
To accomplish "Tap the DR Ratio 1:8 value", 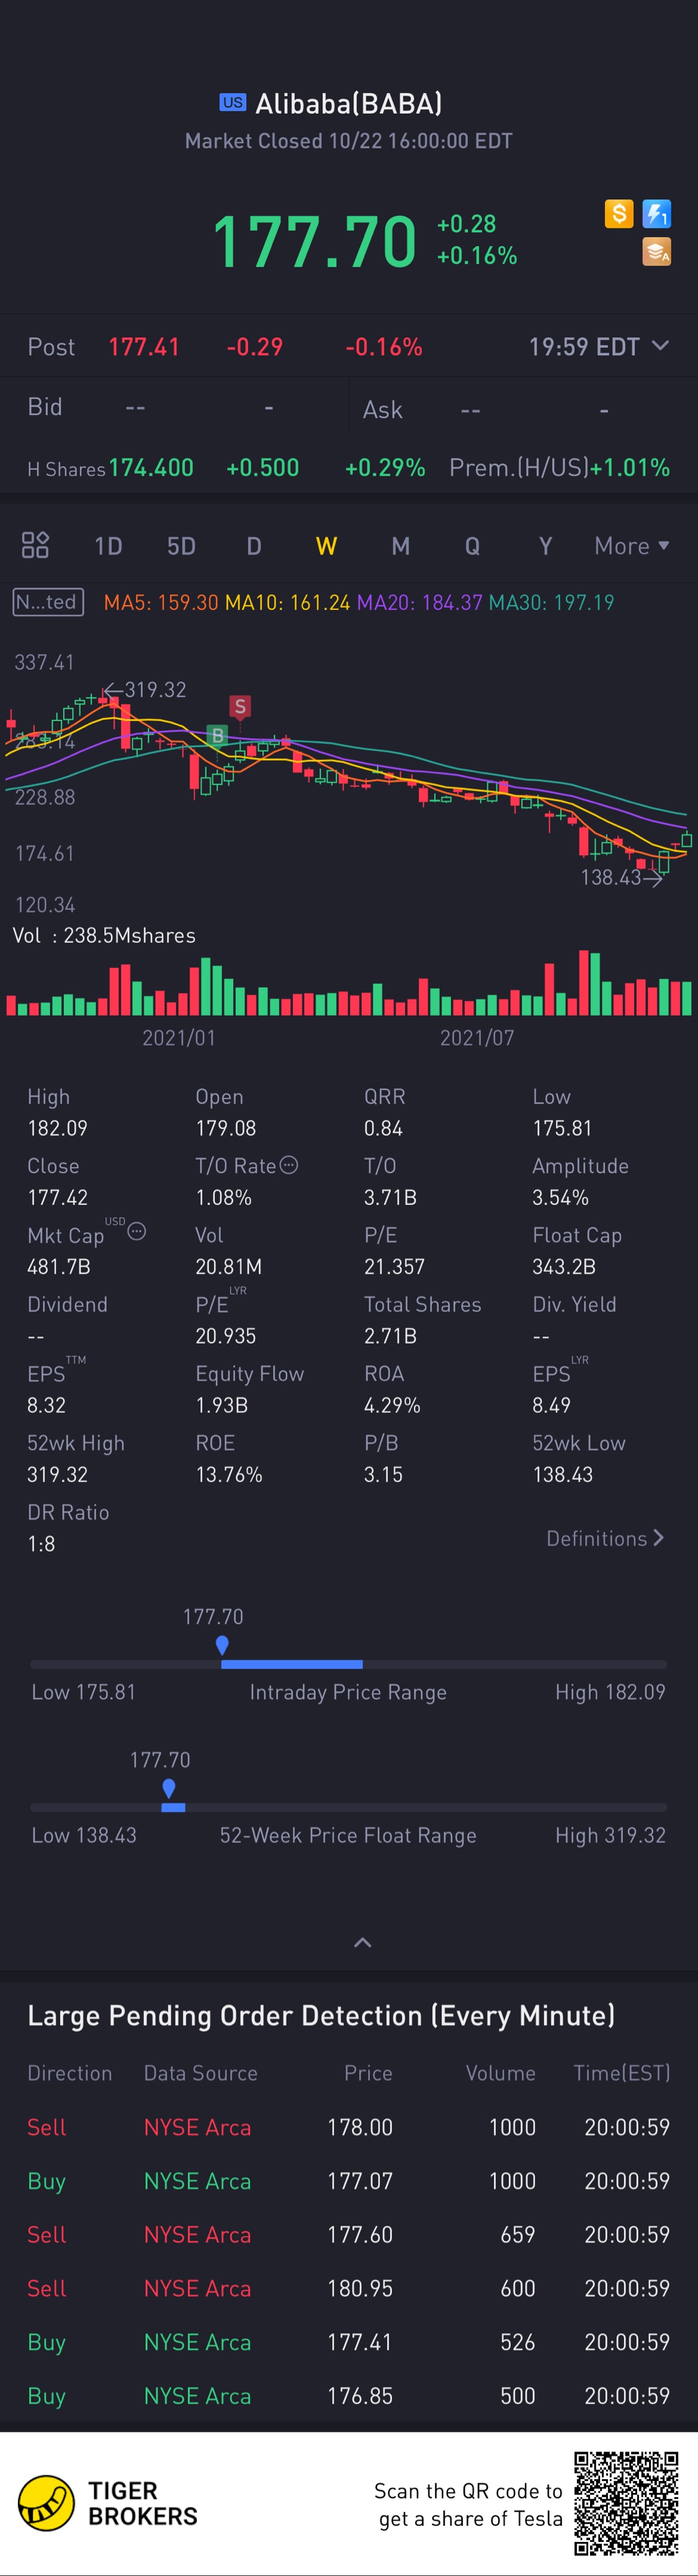I will point(41,1543).
